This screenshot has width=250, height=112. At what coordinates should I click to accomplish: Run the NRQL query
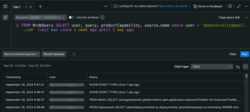[244, 54]
